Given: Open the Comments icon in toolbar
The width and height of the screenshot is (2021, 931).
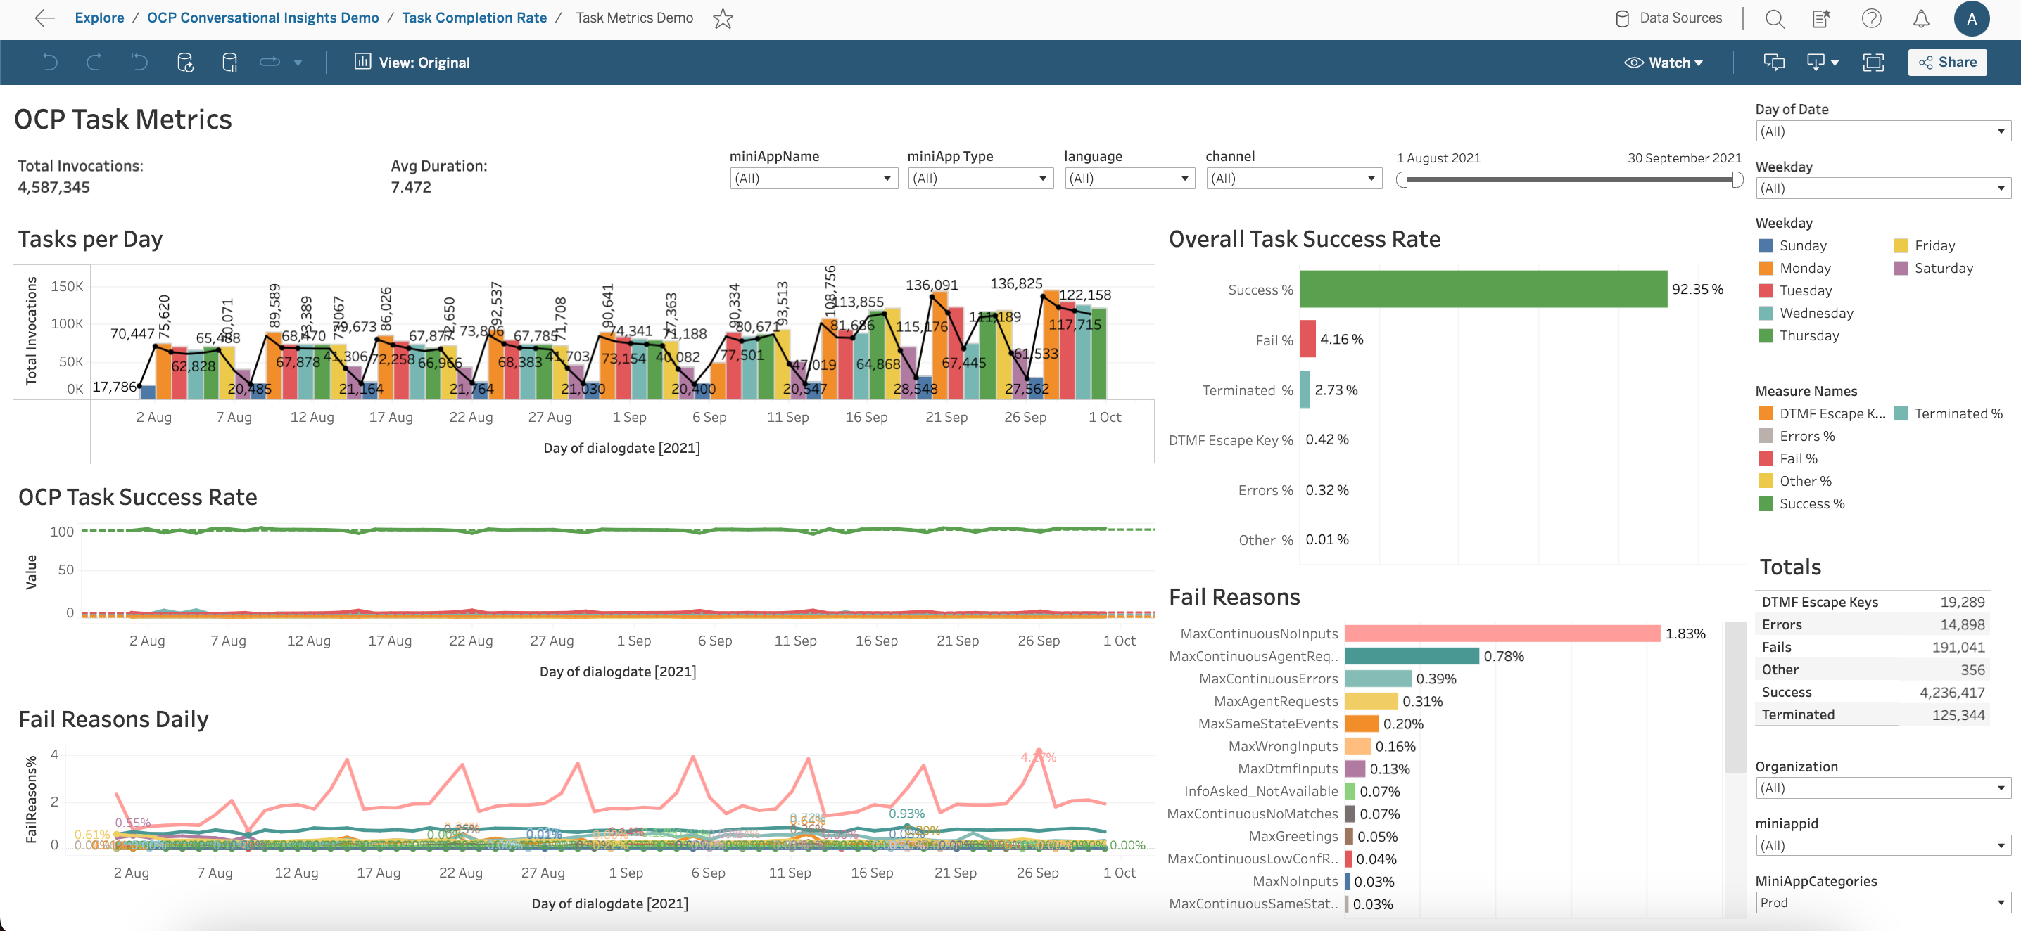Looking at the screenshot, I should pyautogui.click(x=1774, y=63).
